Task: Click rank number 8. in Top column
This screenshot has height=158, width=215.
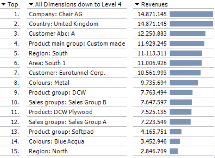Action: 16,83
